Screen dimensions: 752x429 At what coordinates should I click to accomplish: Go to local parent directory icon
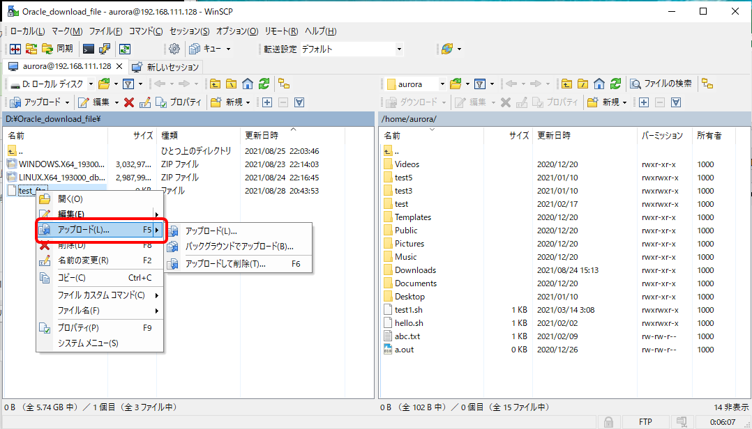coord(215,84)
